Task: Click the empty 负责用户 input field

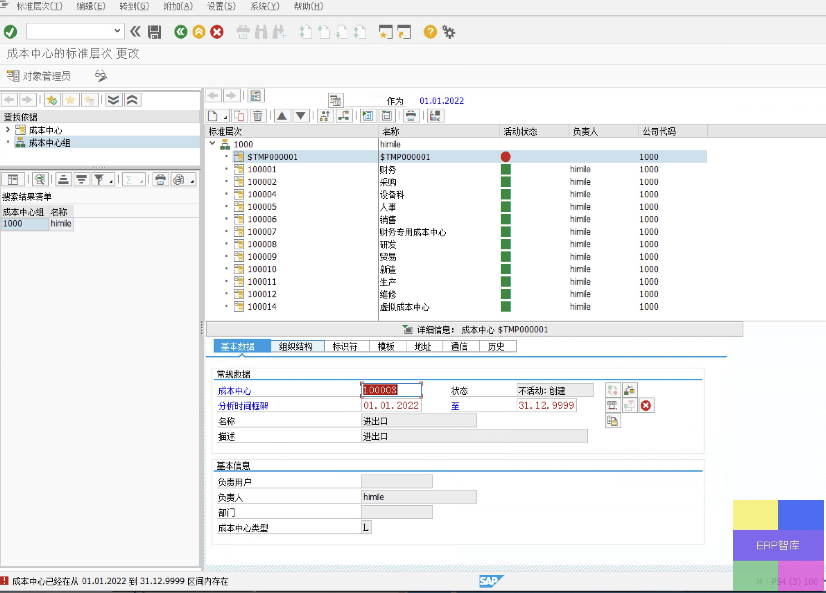Action: (x=397, y=482)
